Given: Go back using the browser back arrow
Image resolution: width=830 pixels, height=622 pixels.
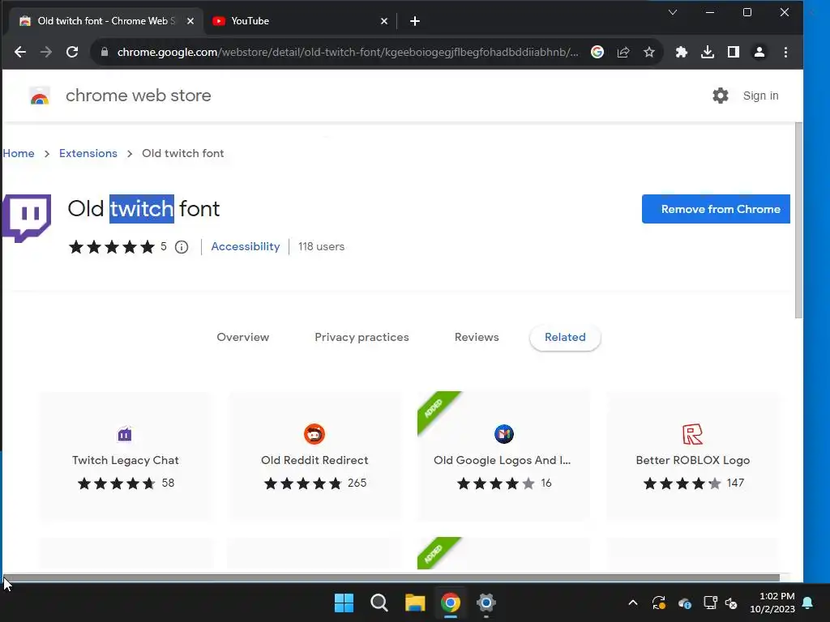Looking at the screenshot, I should click(20, 52).
